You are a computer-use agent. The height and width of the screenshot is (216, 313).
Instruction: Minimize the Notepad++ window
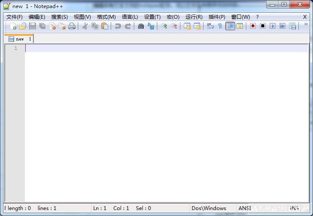272,5
